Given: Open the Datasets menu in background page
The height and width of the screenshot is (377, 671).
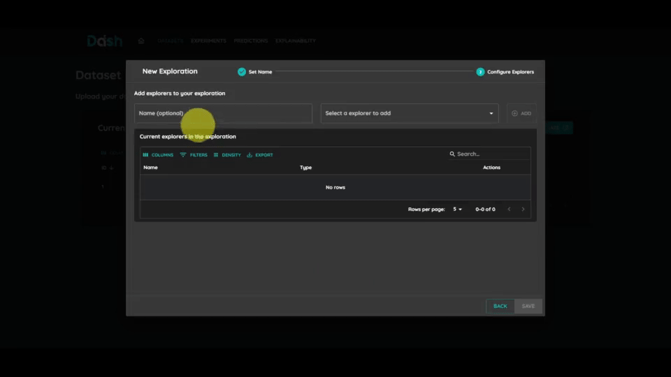Looking at the screenshot, I should tap(170, 40).
